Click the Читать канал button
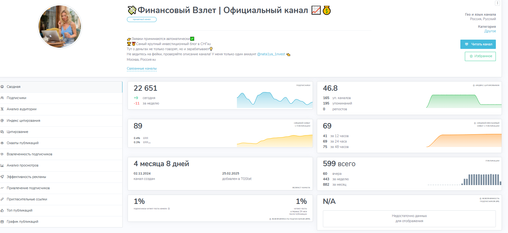This screenshot has height=233, width=508. pyautogui.click(x=478, y=44)
